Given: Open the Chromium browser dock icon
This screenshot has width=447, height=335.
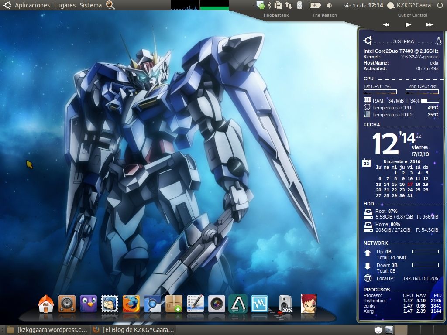Looking at the screenshot, I should pos(152,304).
